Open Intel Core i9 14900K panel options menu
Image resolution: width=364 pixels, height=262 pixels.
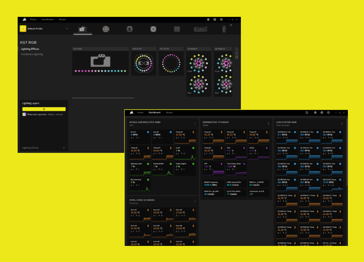point(195,201)
